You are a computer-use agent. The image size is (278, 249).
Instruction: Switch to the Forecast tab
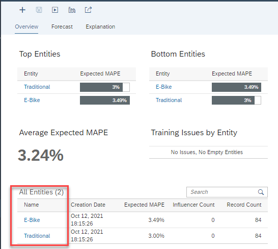click(x=62, y=27)
